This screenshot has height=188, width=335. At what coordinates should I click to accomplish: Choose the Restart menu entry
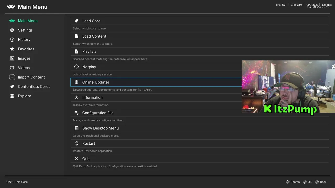click(x=199, y=144)
